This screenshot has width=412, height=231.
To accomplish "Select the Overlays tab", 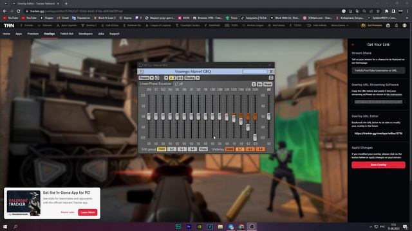I will tap(49, 34).
